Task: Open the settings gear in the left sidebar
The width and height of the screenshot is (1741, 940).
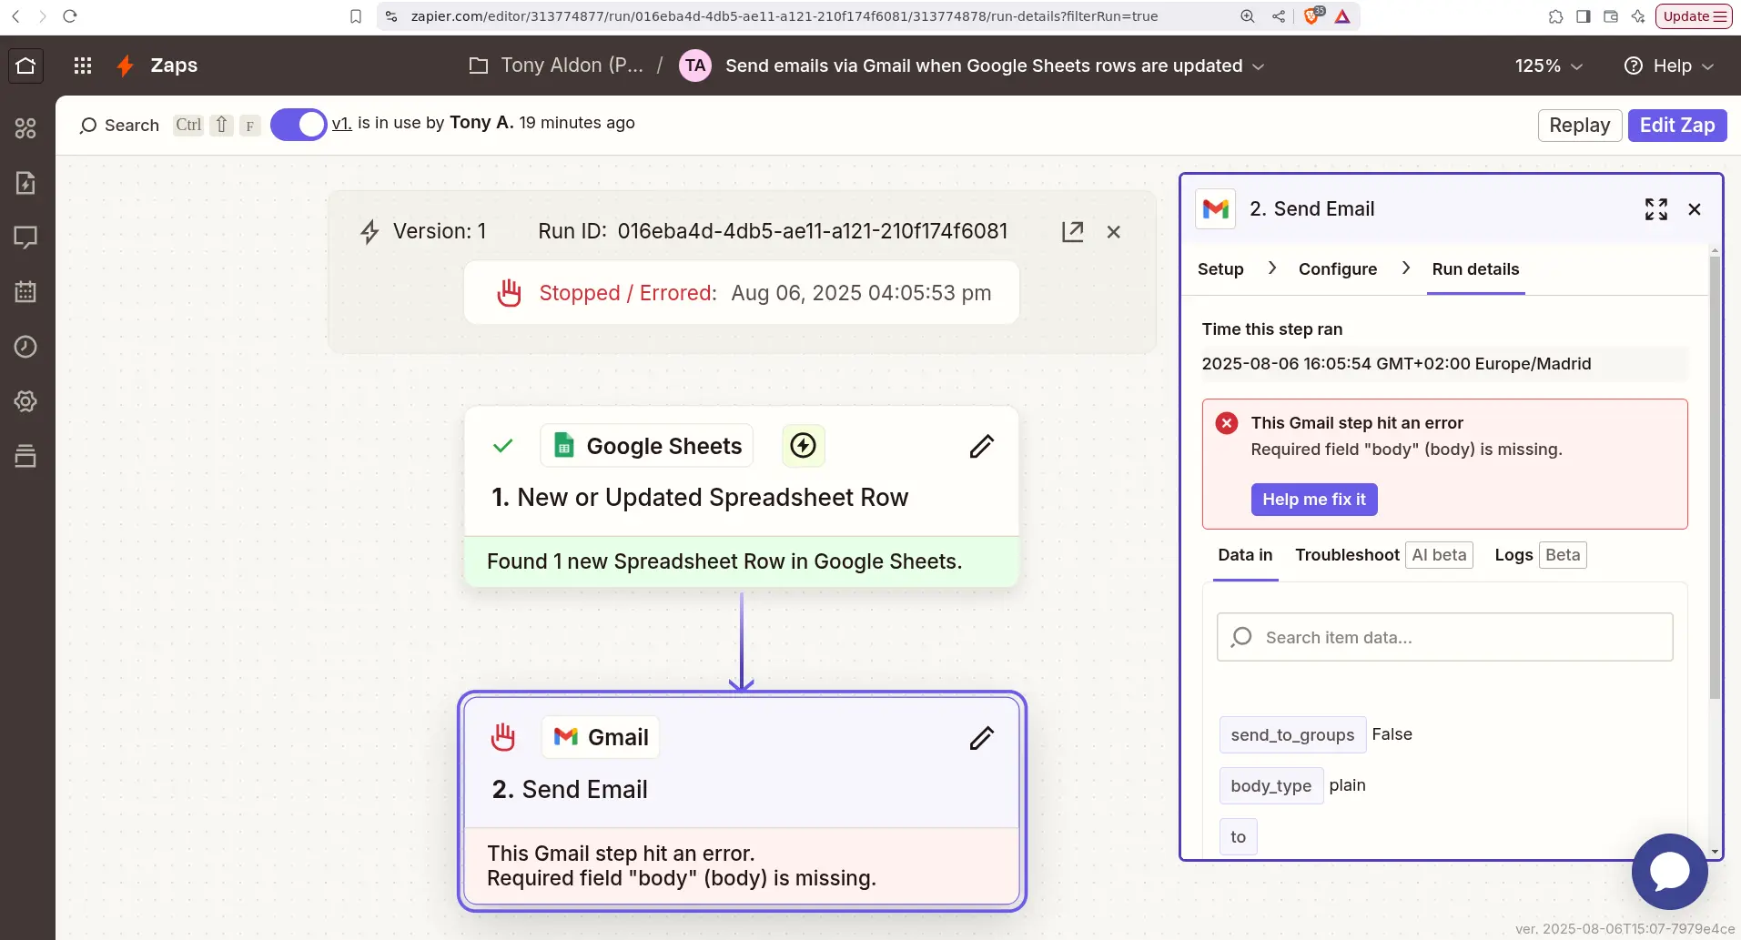Action: coord(25,401)
